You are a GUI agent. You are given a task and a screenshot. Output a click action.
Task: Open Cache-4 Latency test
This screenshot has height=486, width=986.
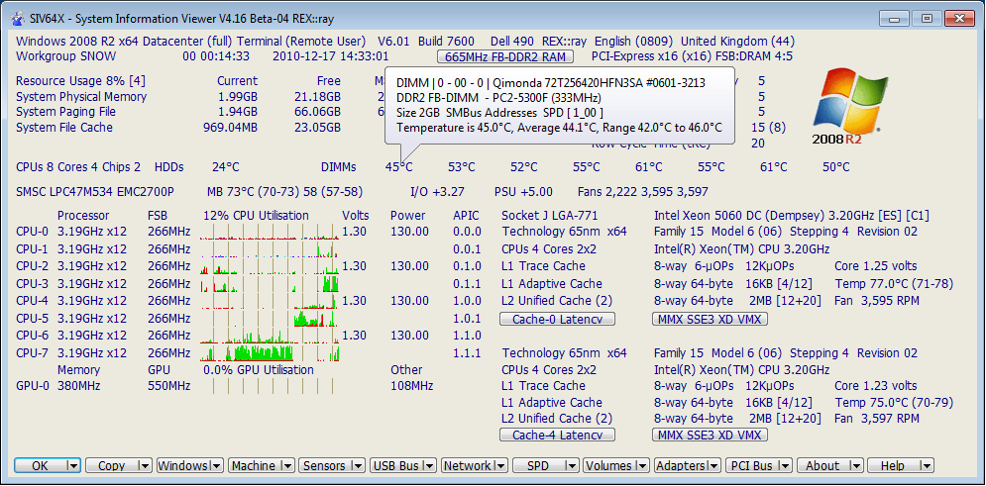557,435
